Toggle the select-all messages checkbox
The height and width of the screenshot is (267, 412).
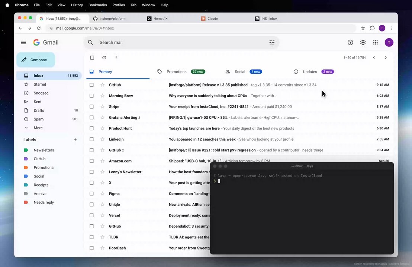pos(92,57)
